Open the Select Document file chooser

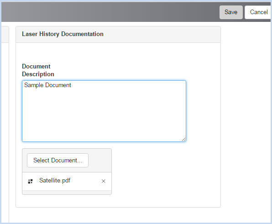tap(58, 161)
